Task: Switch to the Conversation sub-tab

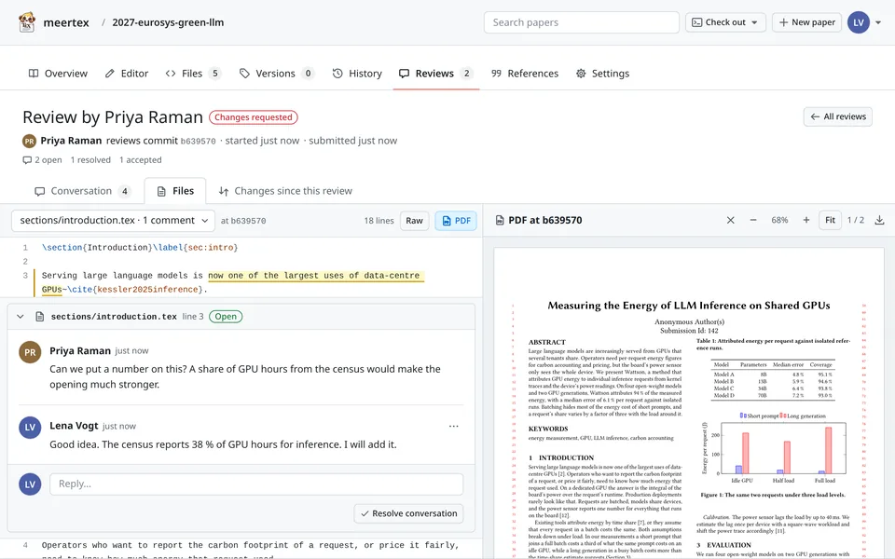Action: (x=82, y=191)
